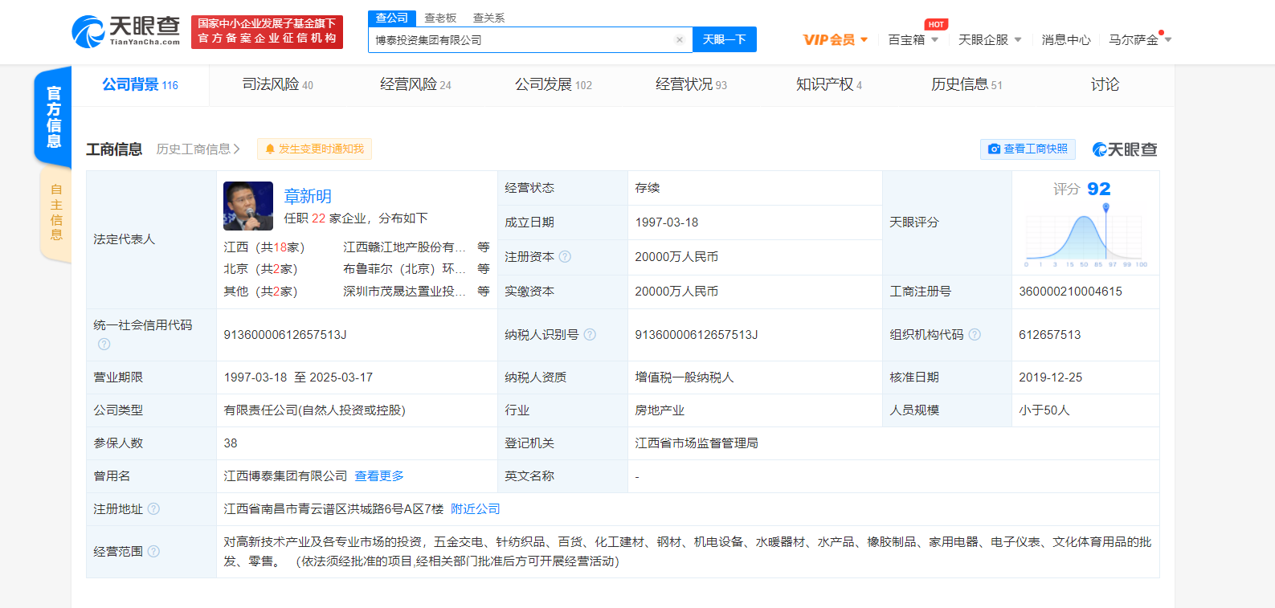Open the 历史信息 51 tab
The height and width of the screenshot is (608, 1275).
click(966, 84)
